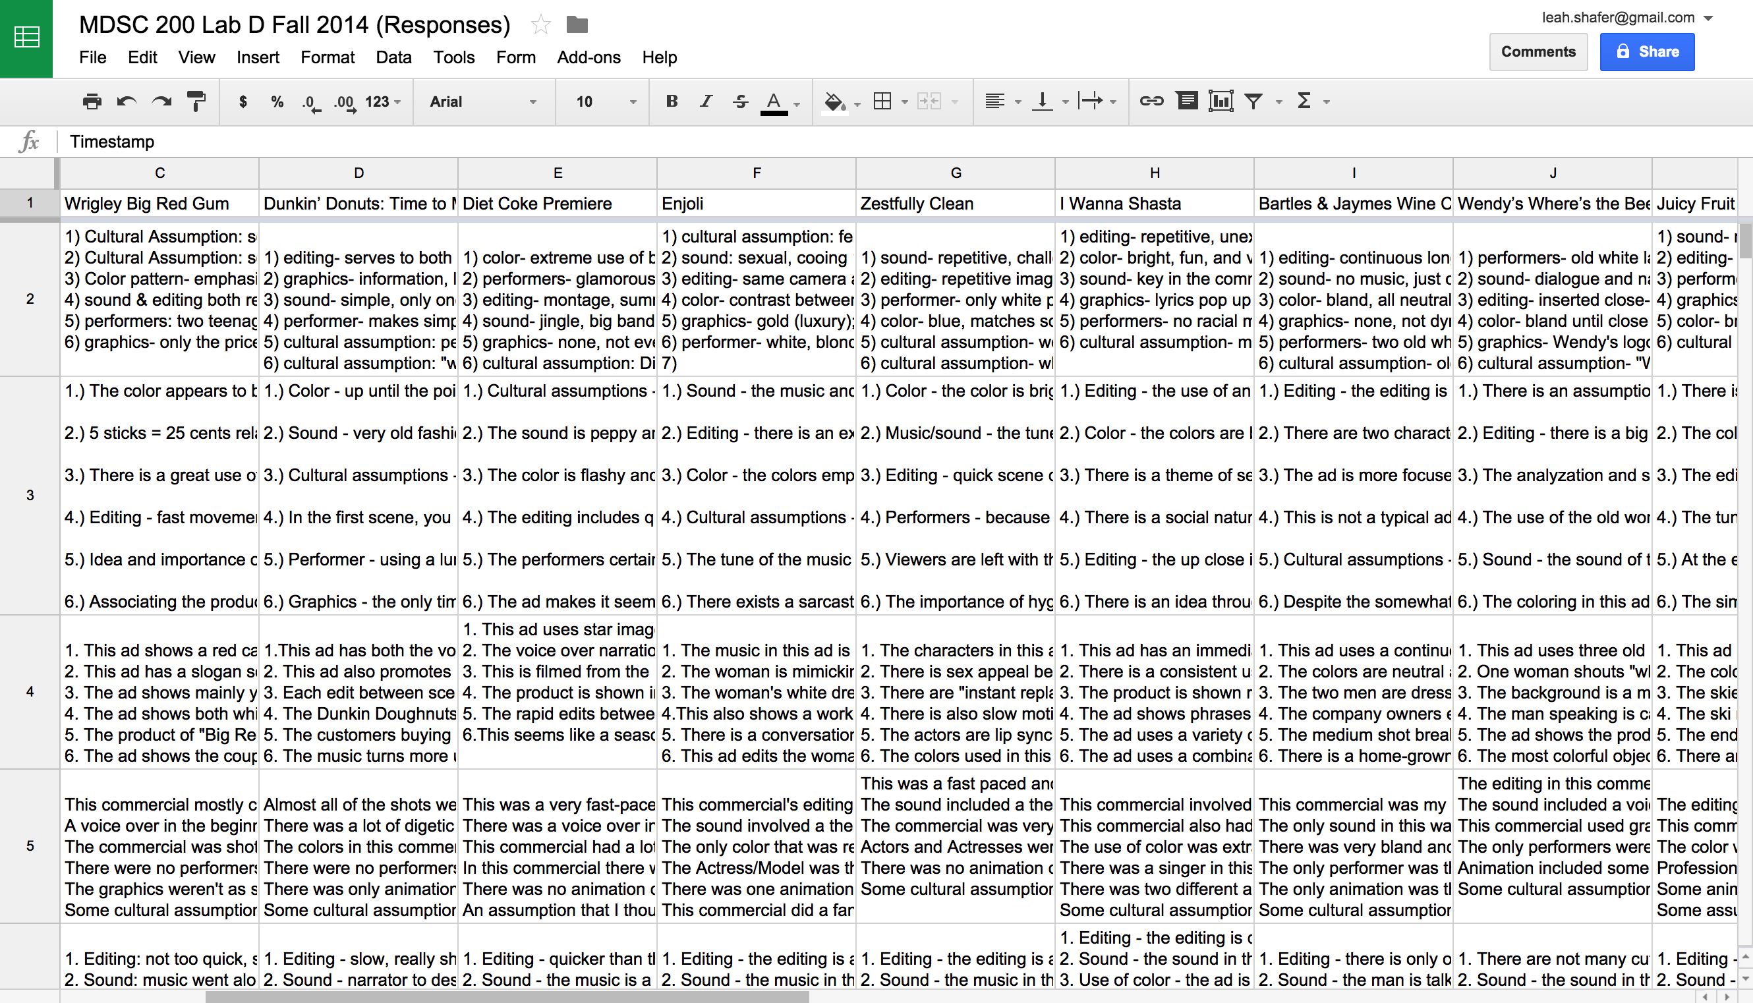
Task: Click the Merge cells icon
Action: tap(929, 102)
